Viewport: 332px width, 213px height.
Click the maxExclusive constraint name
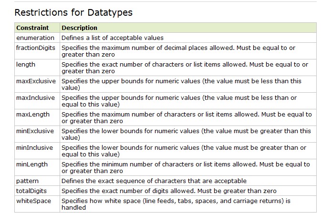pyautogui.click(x=36, y=81)
